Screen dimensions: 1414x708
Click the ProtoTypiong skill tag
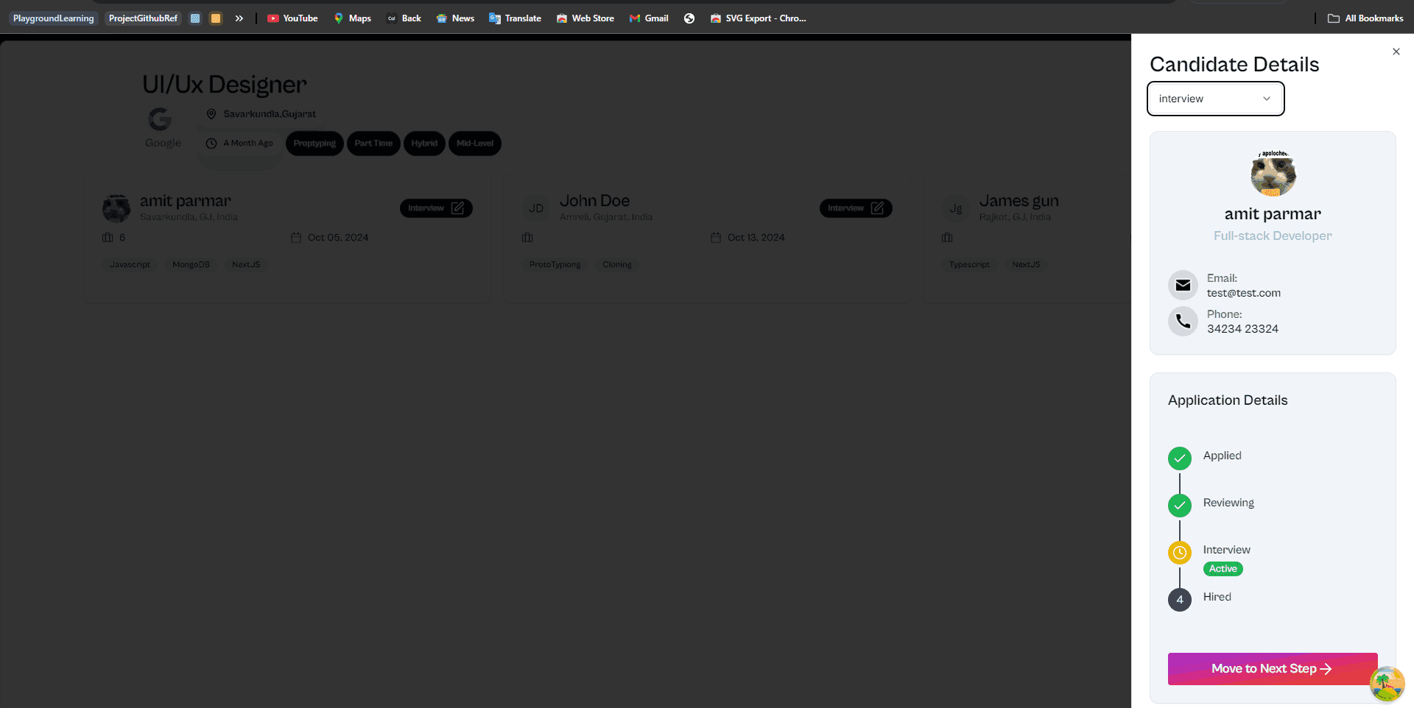(555, 265)
